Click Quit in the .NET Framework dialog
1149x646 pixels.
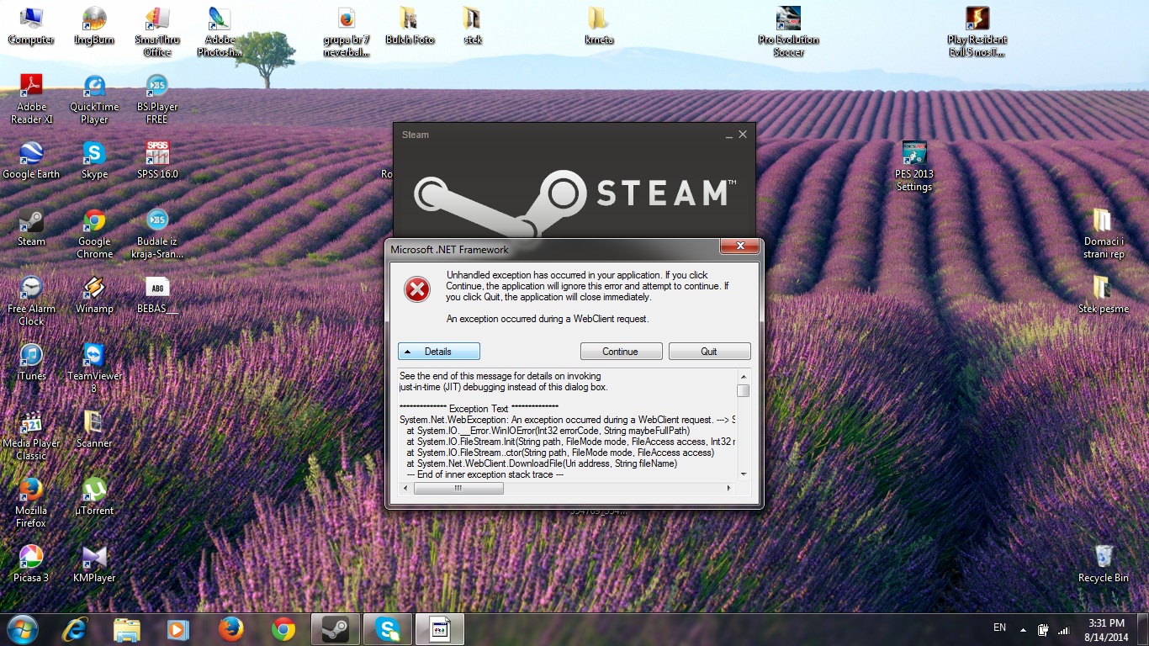(x=709, y=352)
